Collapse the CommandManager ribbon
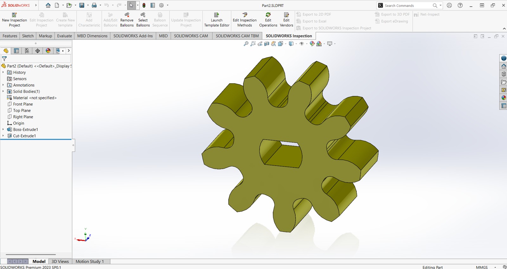507x269 pixels. click(x=504, y=29)
